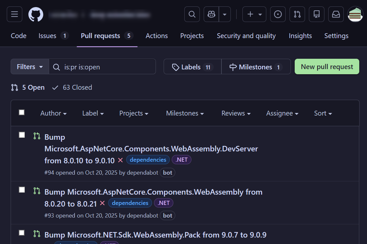The height and width of the screenshot is (244, 367).
Task: Open the notifications inbox icon
Action: [x=336, y=14]
